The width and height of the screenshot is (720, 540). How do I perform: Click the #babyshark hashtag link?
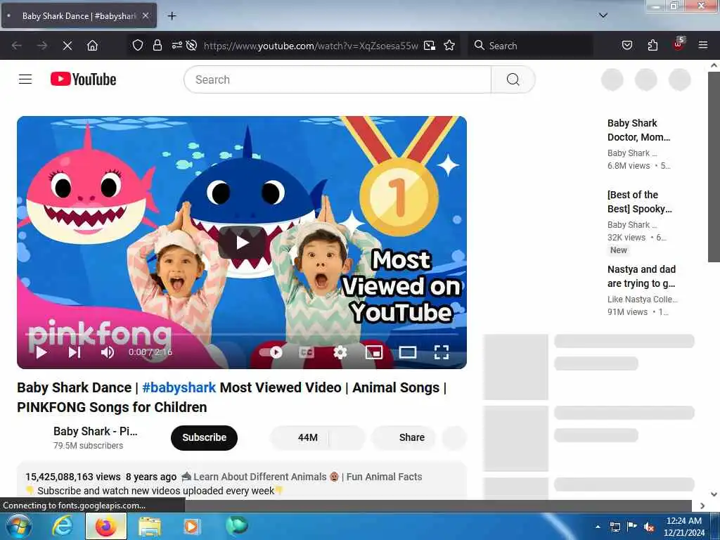click(179, 387)
